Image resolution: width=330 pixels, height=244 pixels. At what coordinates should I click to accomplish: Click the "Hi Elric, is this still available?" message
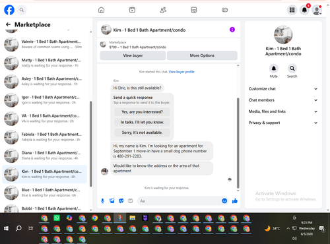pos(137,88)
